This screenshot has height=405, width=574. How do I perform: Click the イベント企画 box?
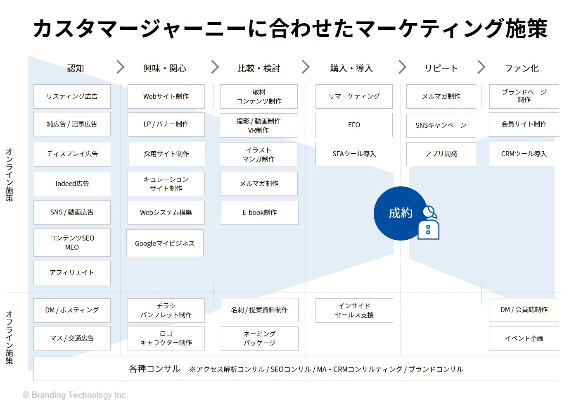coord(524,339)
